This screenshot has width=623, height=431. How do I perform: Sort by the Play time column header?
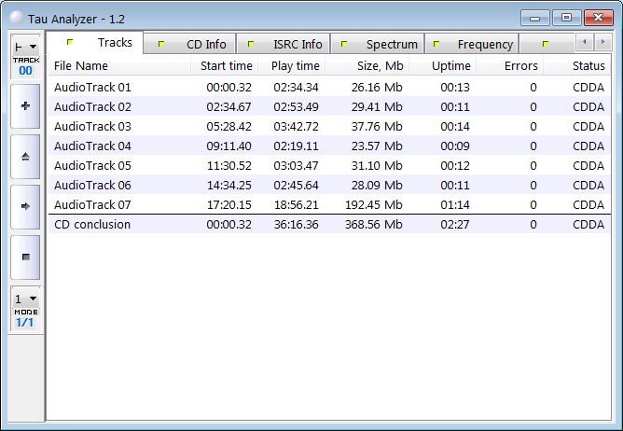coord(295,66)
